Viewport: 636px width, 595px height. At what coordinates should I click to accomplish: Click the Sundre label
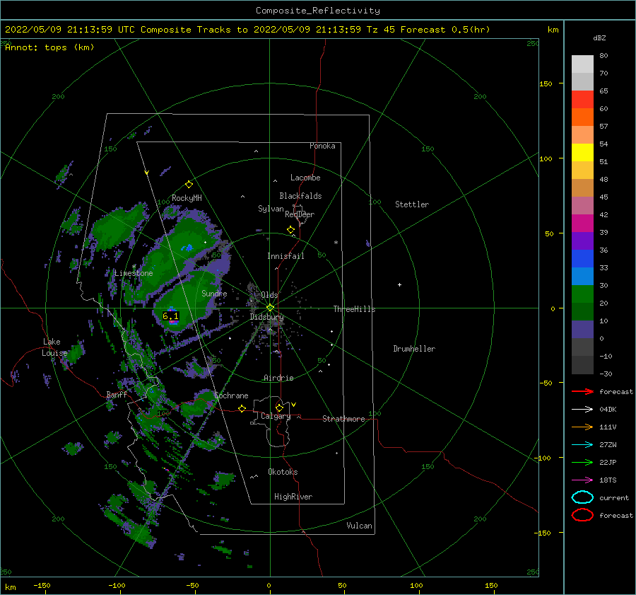[215, 293]
